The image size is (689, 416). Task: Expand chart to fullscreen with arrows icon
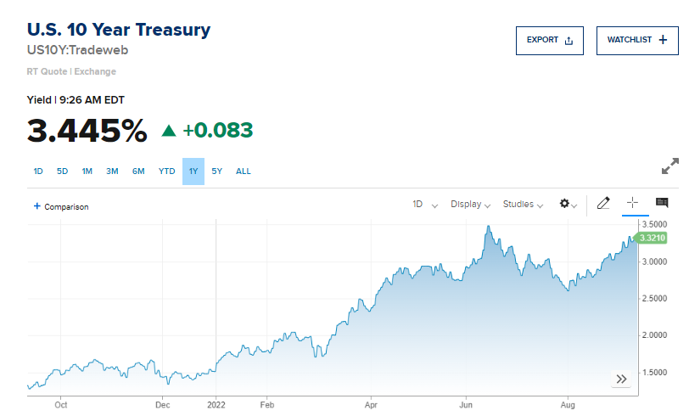tap(670, 166)
